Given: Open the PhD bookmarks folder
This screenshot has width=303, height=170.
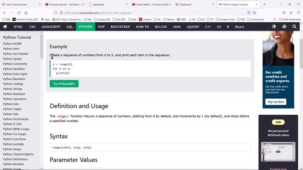Looking at the screenshot, I should click(241, 19).
